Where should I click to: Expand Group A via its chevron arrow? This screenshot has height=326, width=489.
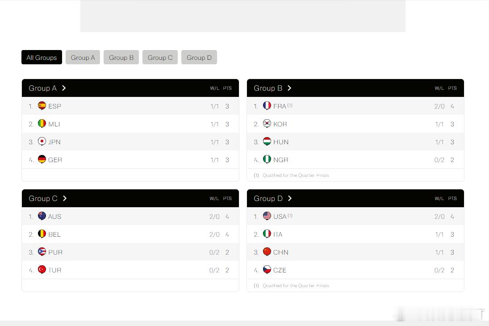[64, 88]
